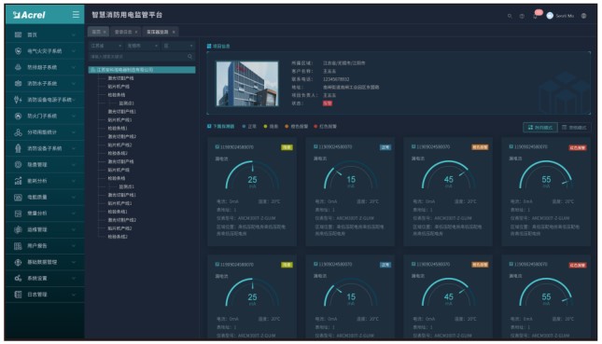The height and width of the screenshot is (344, 602).
Task: Toggle the 橙色报警 orange legend filter
Action: pos(297,126)
